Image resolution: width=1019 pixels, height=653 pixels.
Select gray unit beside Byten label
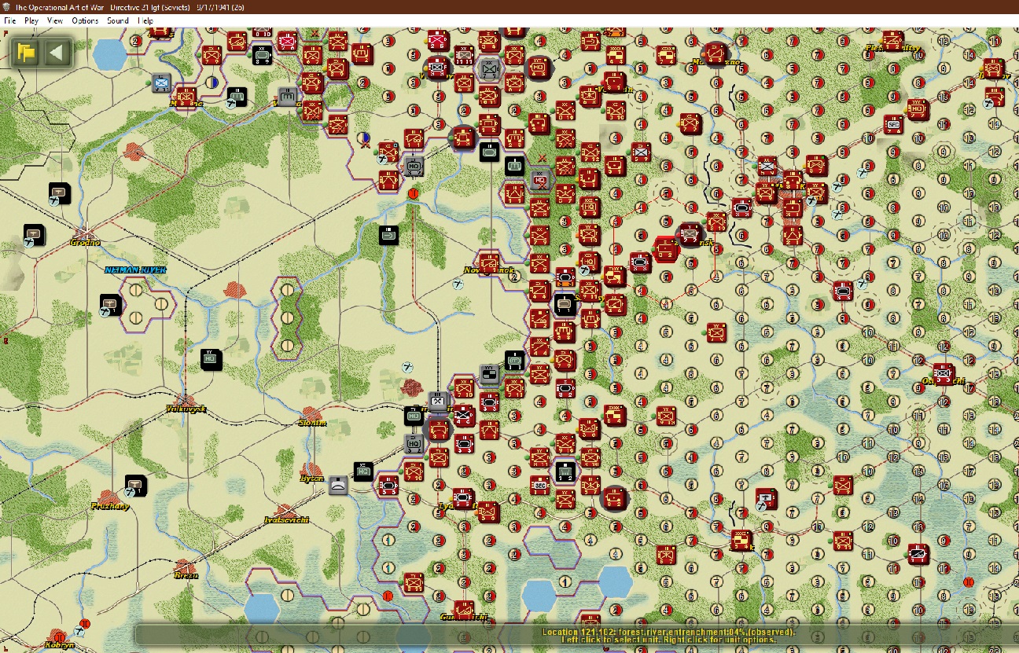[338, 485]
